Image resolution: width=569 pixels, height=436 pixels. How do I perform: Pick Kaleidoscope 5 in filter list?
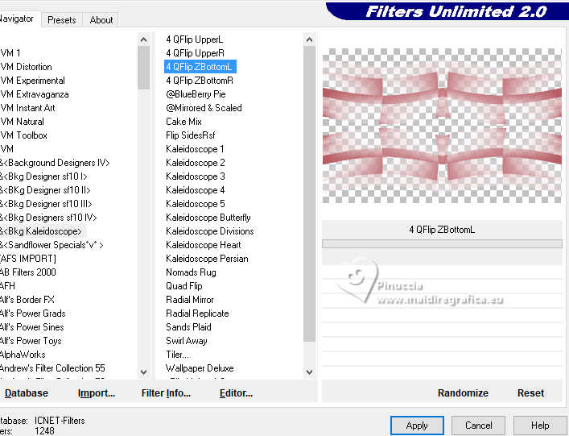click(196, 203)
